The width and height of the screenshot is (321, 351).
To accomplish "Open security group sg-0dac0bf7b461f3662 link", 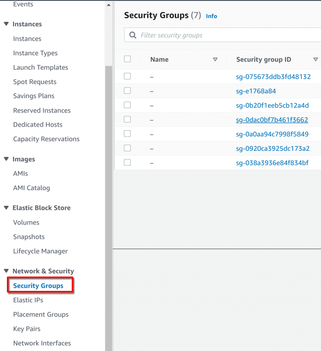I will click(272, 120).
